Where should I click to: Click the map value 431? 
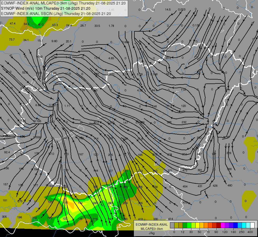tap(200, 186)
